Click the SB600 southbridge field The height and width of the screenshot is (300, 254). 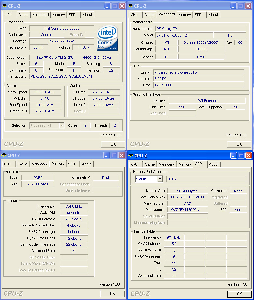(201, 49)
